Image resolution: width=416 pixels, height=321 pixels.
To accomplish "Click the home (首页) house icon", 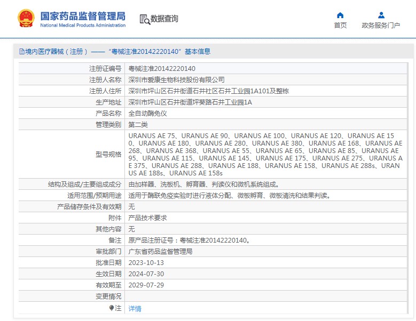I will tap(340, 15).
